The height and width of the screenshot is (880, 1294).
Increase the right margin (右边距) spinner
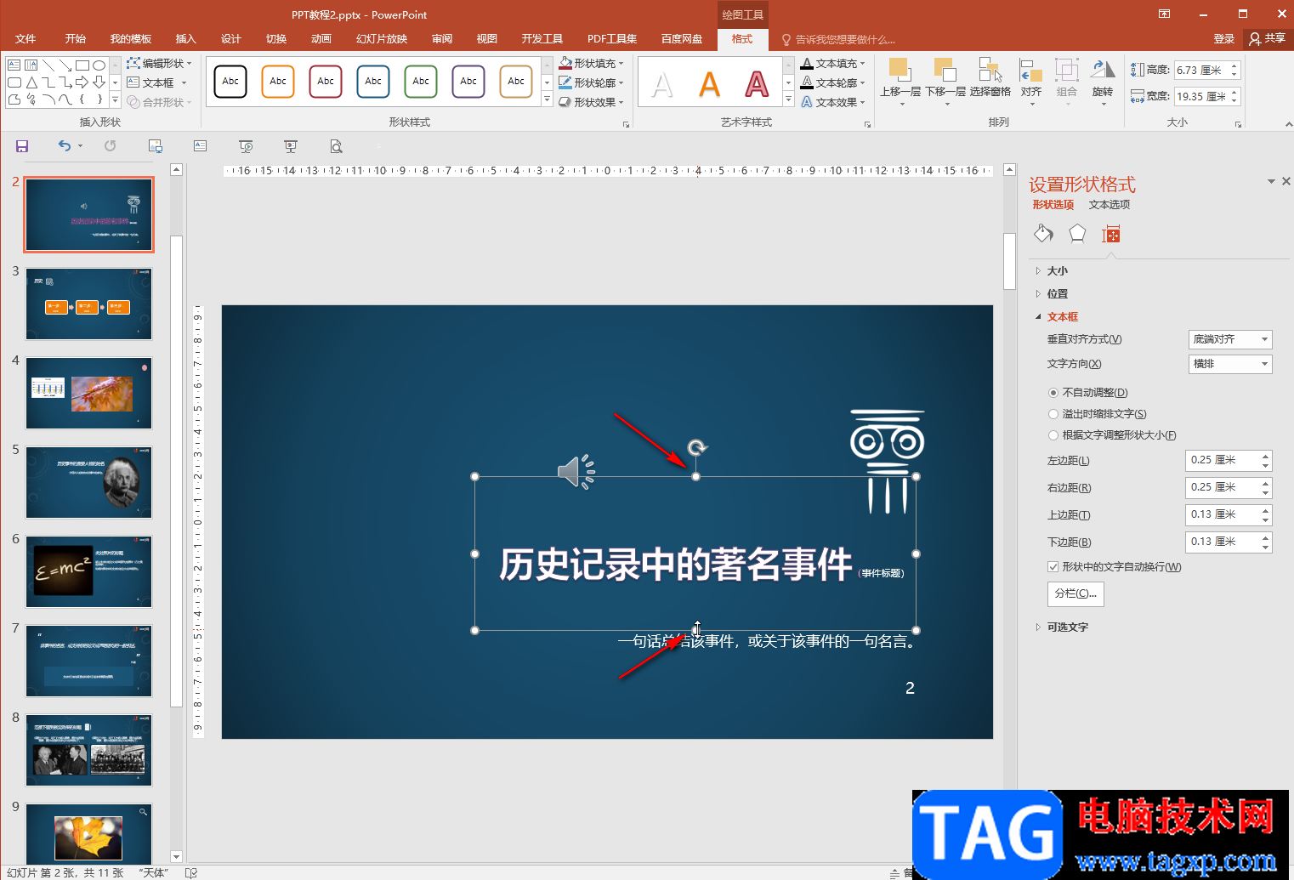click(1266, 483)
